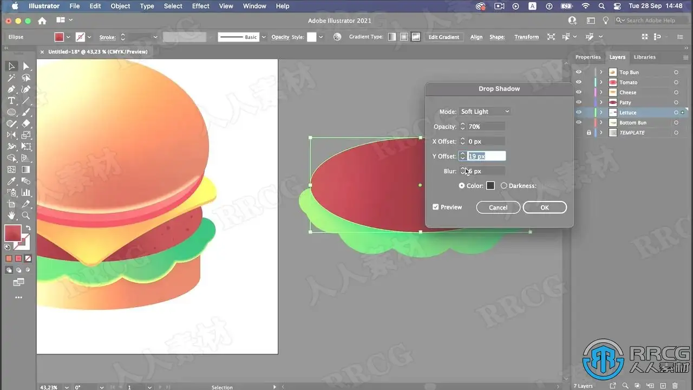Select the Direct Selection tool
The height and width of the screenshot is (390, 693).
[x=26, y=67]
